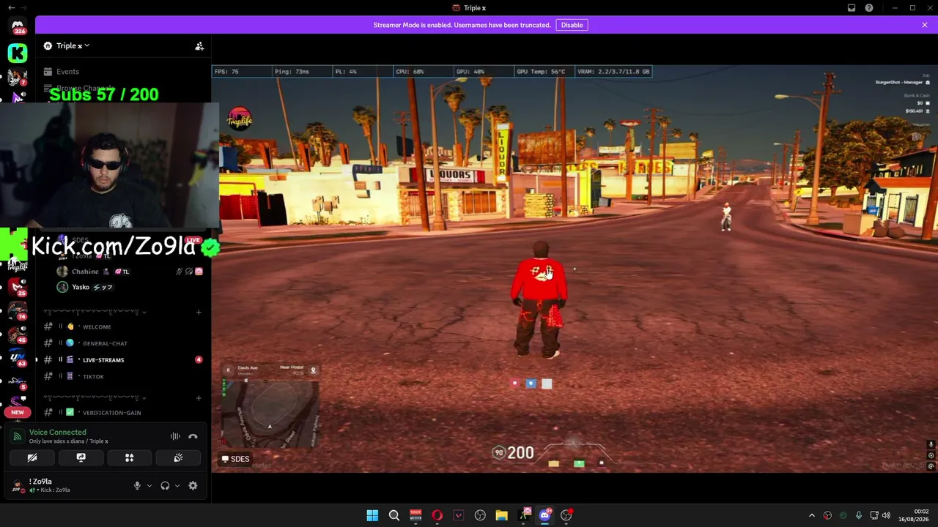Disconnect from voice with the hang-up icon
Screen dimensions: 938x527
coord(193,437)
